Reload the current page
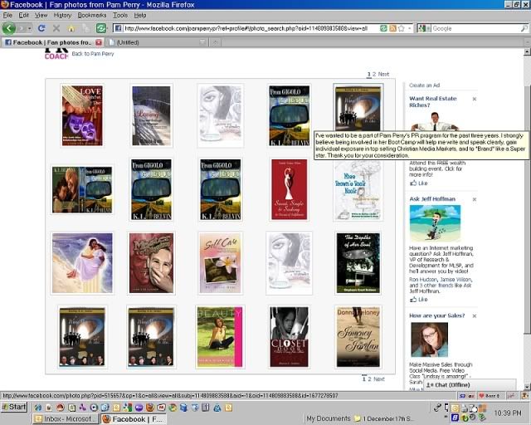 pyautogui.click(x=41, y=28)
